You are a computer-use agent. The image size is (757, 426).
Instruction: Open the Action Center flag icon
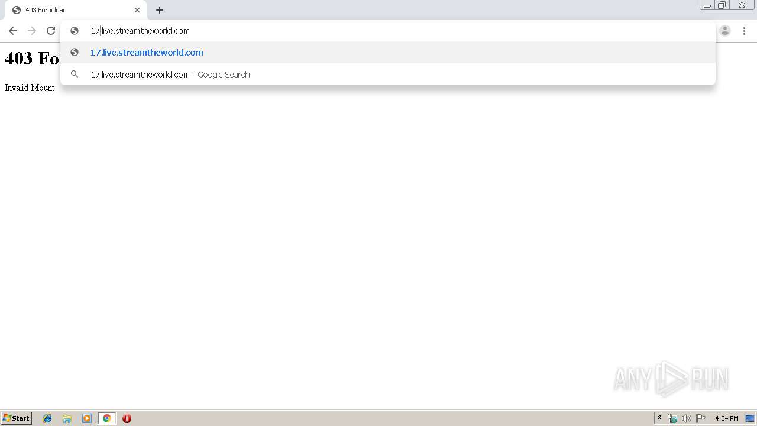coord(701,418)
